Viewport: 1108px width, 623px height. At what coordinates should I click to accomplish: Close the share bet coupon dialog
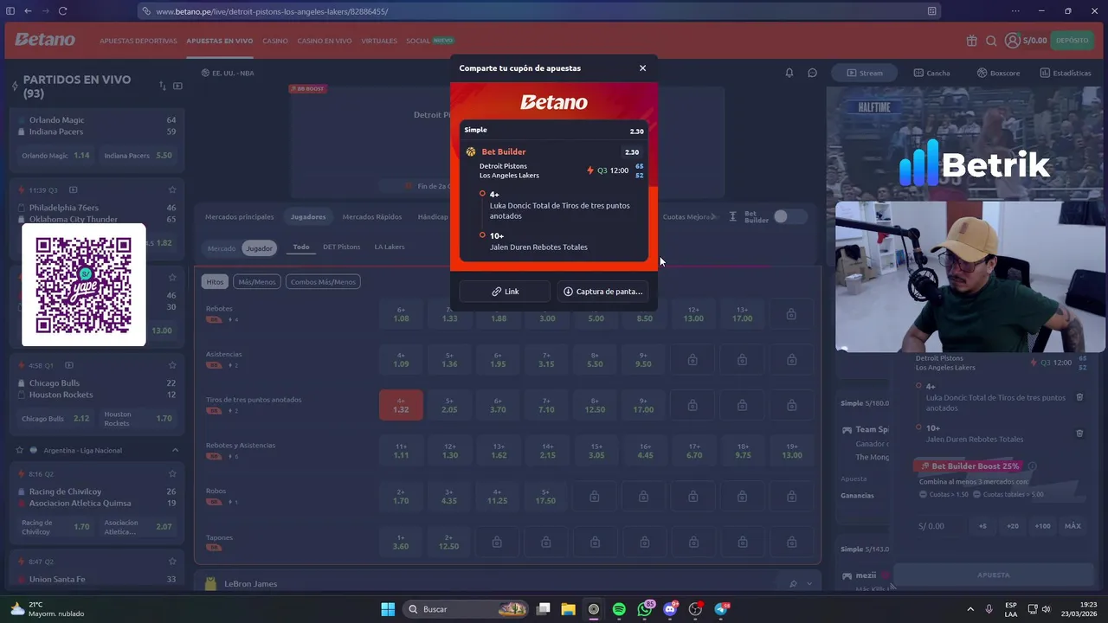click(642, 68)
